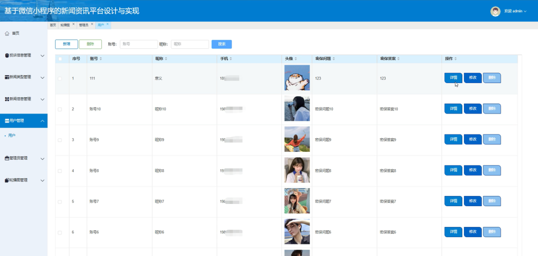This screenshot has height=256, width=538.
Task: Open the 欢迎 admin dropdown
Action: tap(515, 11)
